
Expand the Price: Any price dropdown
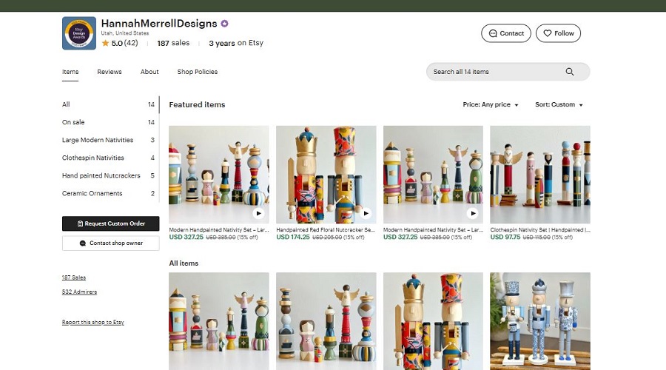(491, 105)
